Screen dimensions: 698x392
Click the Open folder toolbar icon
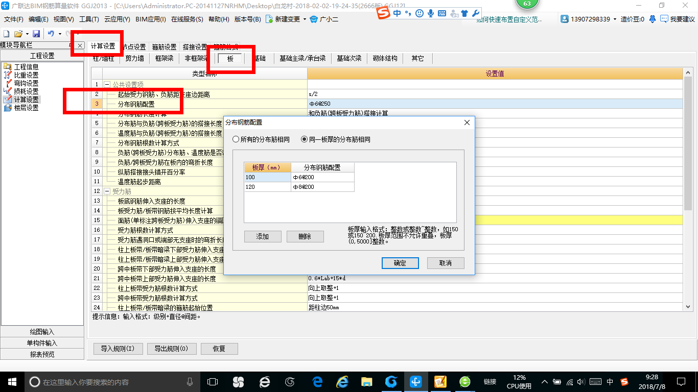pyautogui.click(x=18, y=34)
